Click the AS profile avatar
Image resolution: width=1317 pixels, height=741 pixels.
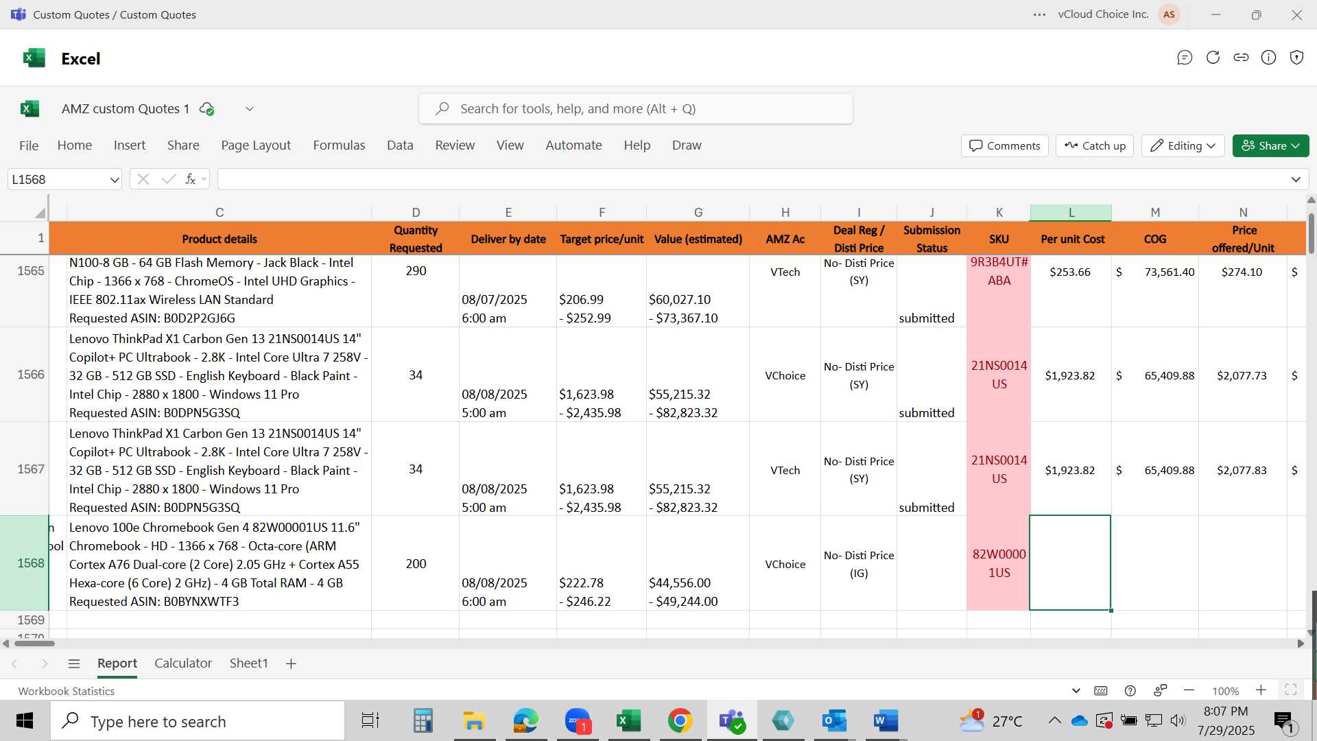point(1169,14)
